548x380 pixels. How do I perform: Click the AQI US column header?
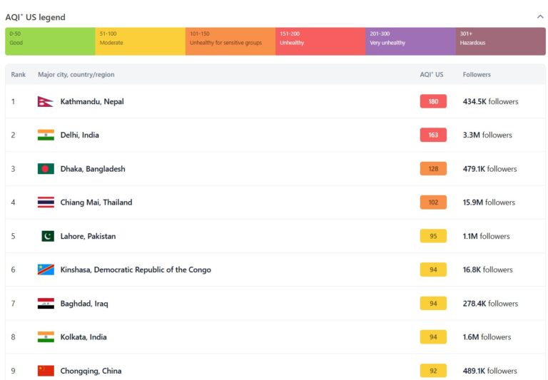click(431, 75)
